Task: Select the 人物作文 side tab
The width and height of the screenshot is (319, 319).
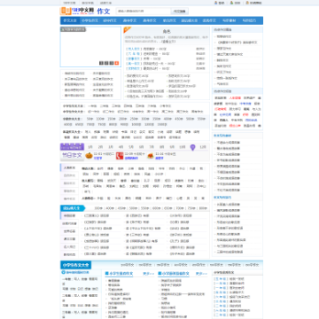Action: click(x=70, y=167)
